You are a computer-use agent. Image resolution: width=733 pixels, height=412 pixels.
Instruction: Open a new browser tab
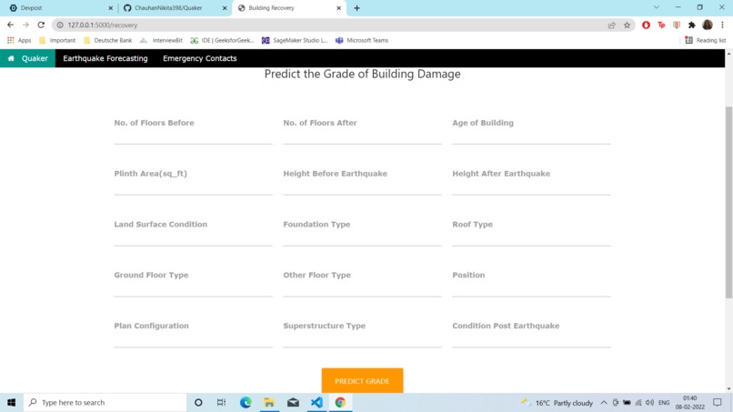[356, 8]
